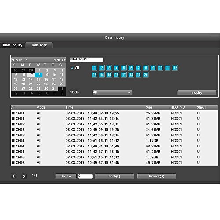220x220 pixels.
Task: Click the Lock(L) button
Action: [x=114, y=176]
